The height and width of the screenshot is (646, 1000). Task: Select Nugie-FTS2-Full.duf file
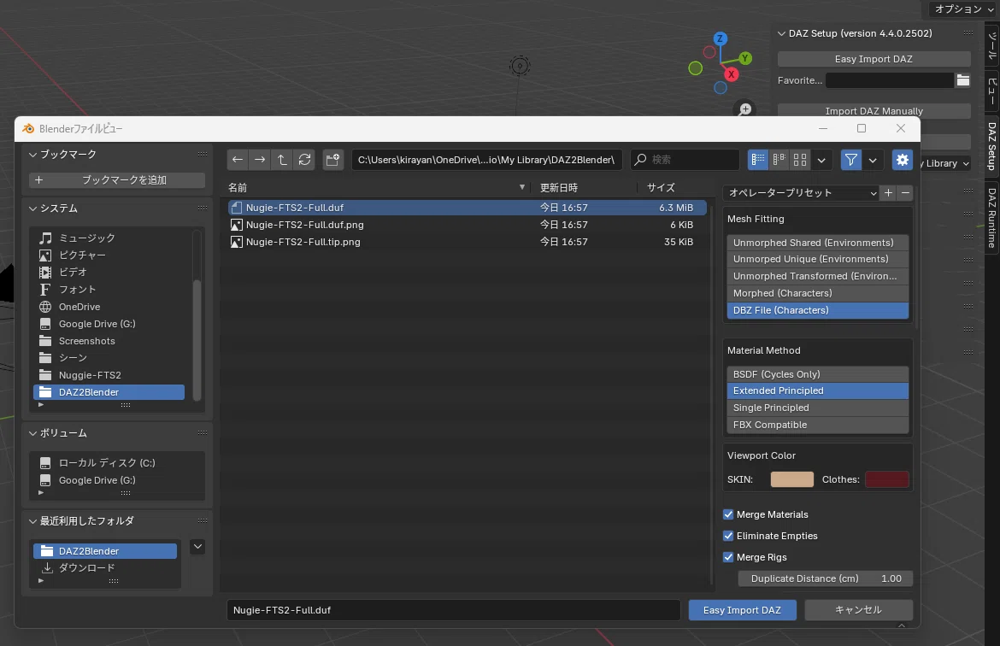pyautogui.click(x=467, y=208)
